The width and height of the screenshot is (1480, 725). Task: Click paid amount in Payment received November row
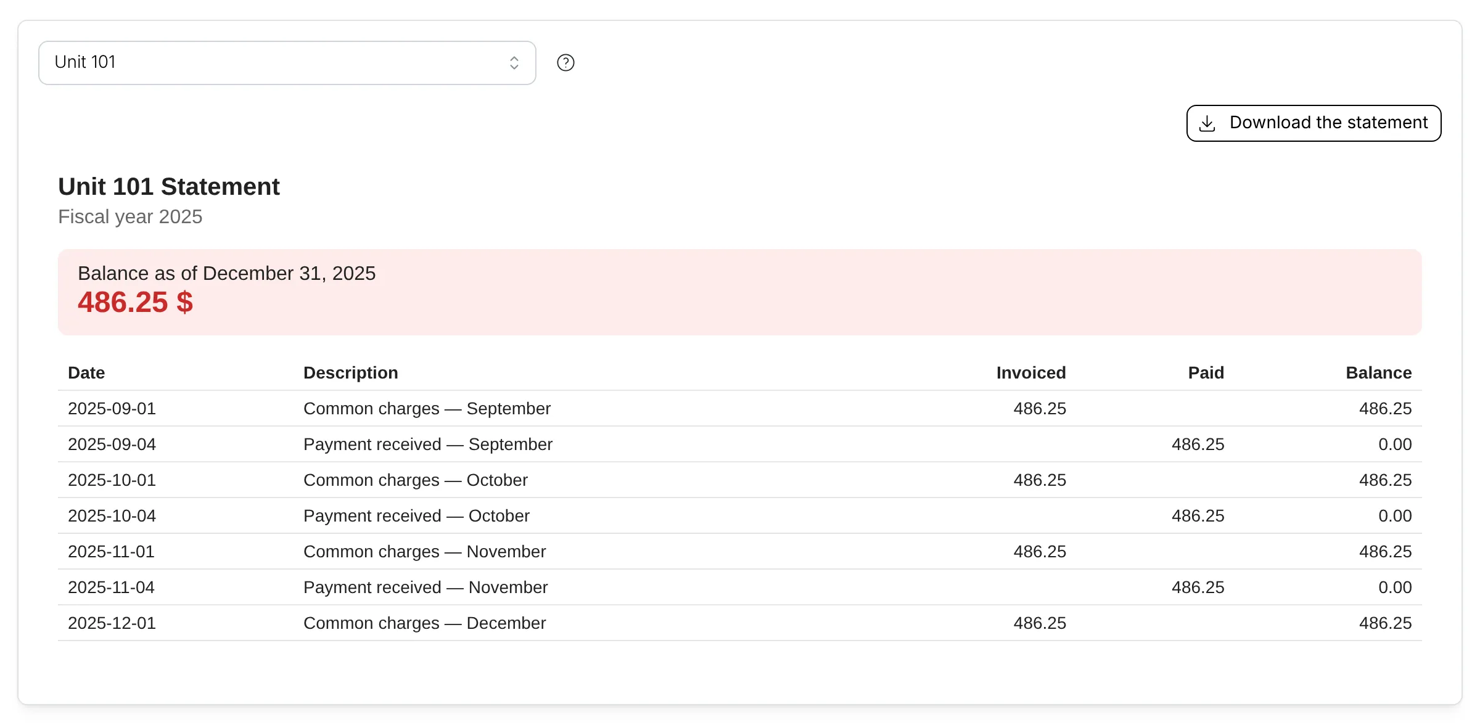(x=1198, y=588)
